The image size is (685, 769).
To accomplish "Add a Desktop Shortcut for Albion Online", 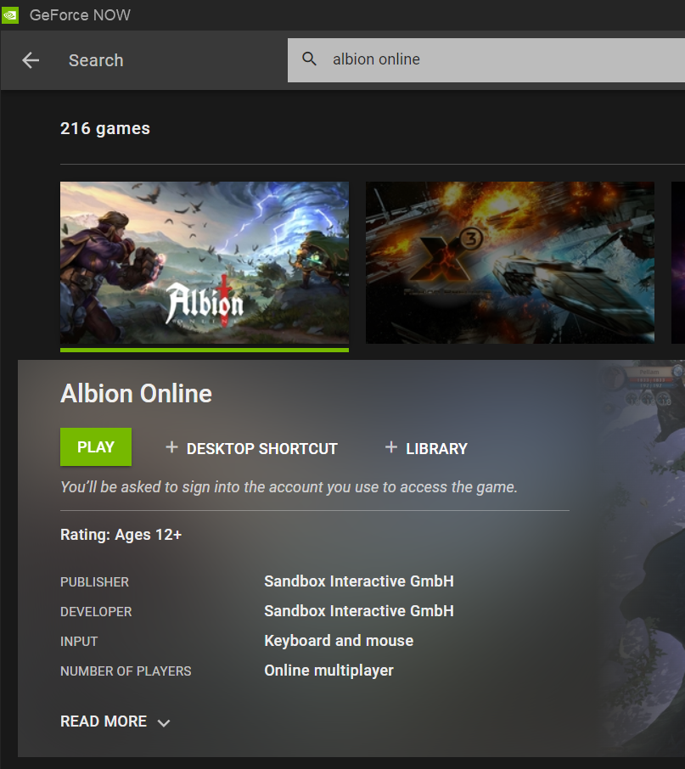I will tap(251, 448).
